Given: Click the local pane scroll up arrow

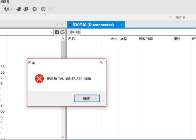Looking at the screenshot, I should pos(63,38).
